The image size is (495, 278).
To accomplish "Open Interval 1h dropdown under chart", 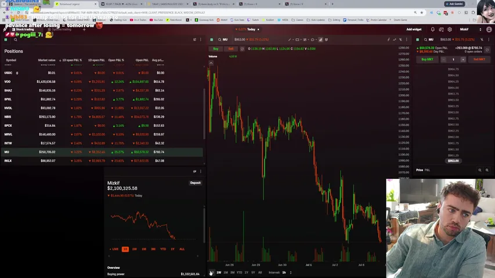I will [x=287, y=273].
